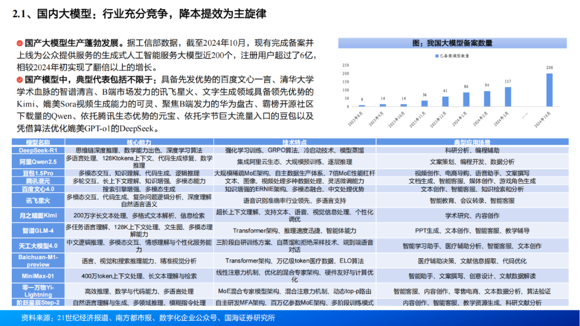580x326 pixels.
Task: Click the 2023年8月 axis label
Action: click(356, 119)
